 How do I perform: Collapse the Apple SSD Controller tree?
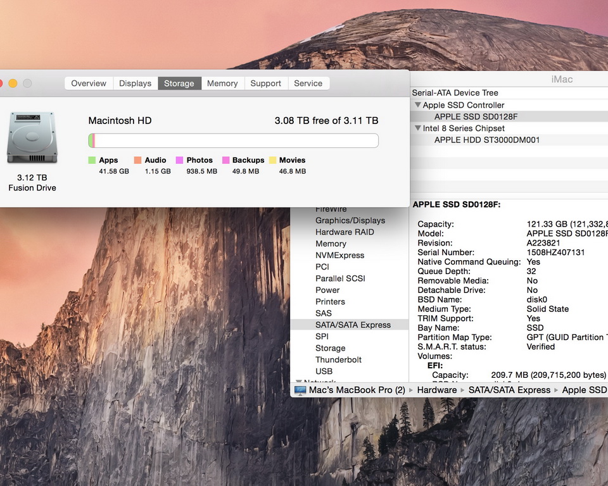pos(417,104)
